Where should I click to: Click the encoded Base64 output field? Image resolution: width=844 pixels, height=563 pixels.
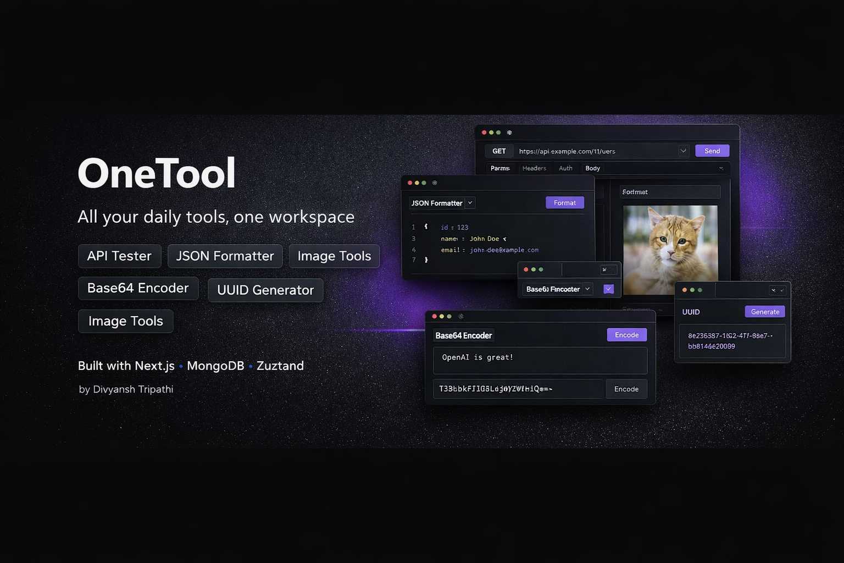(518, 389)
